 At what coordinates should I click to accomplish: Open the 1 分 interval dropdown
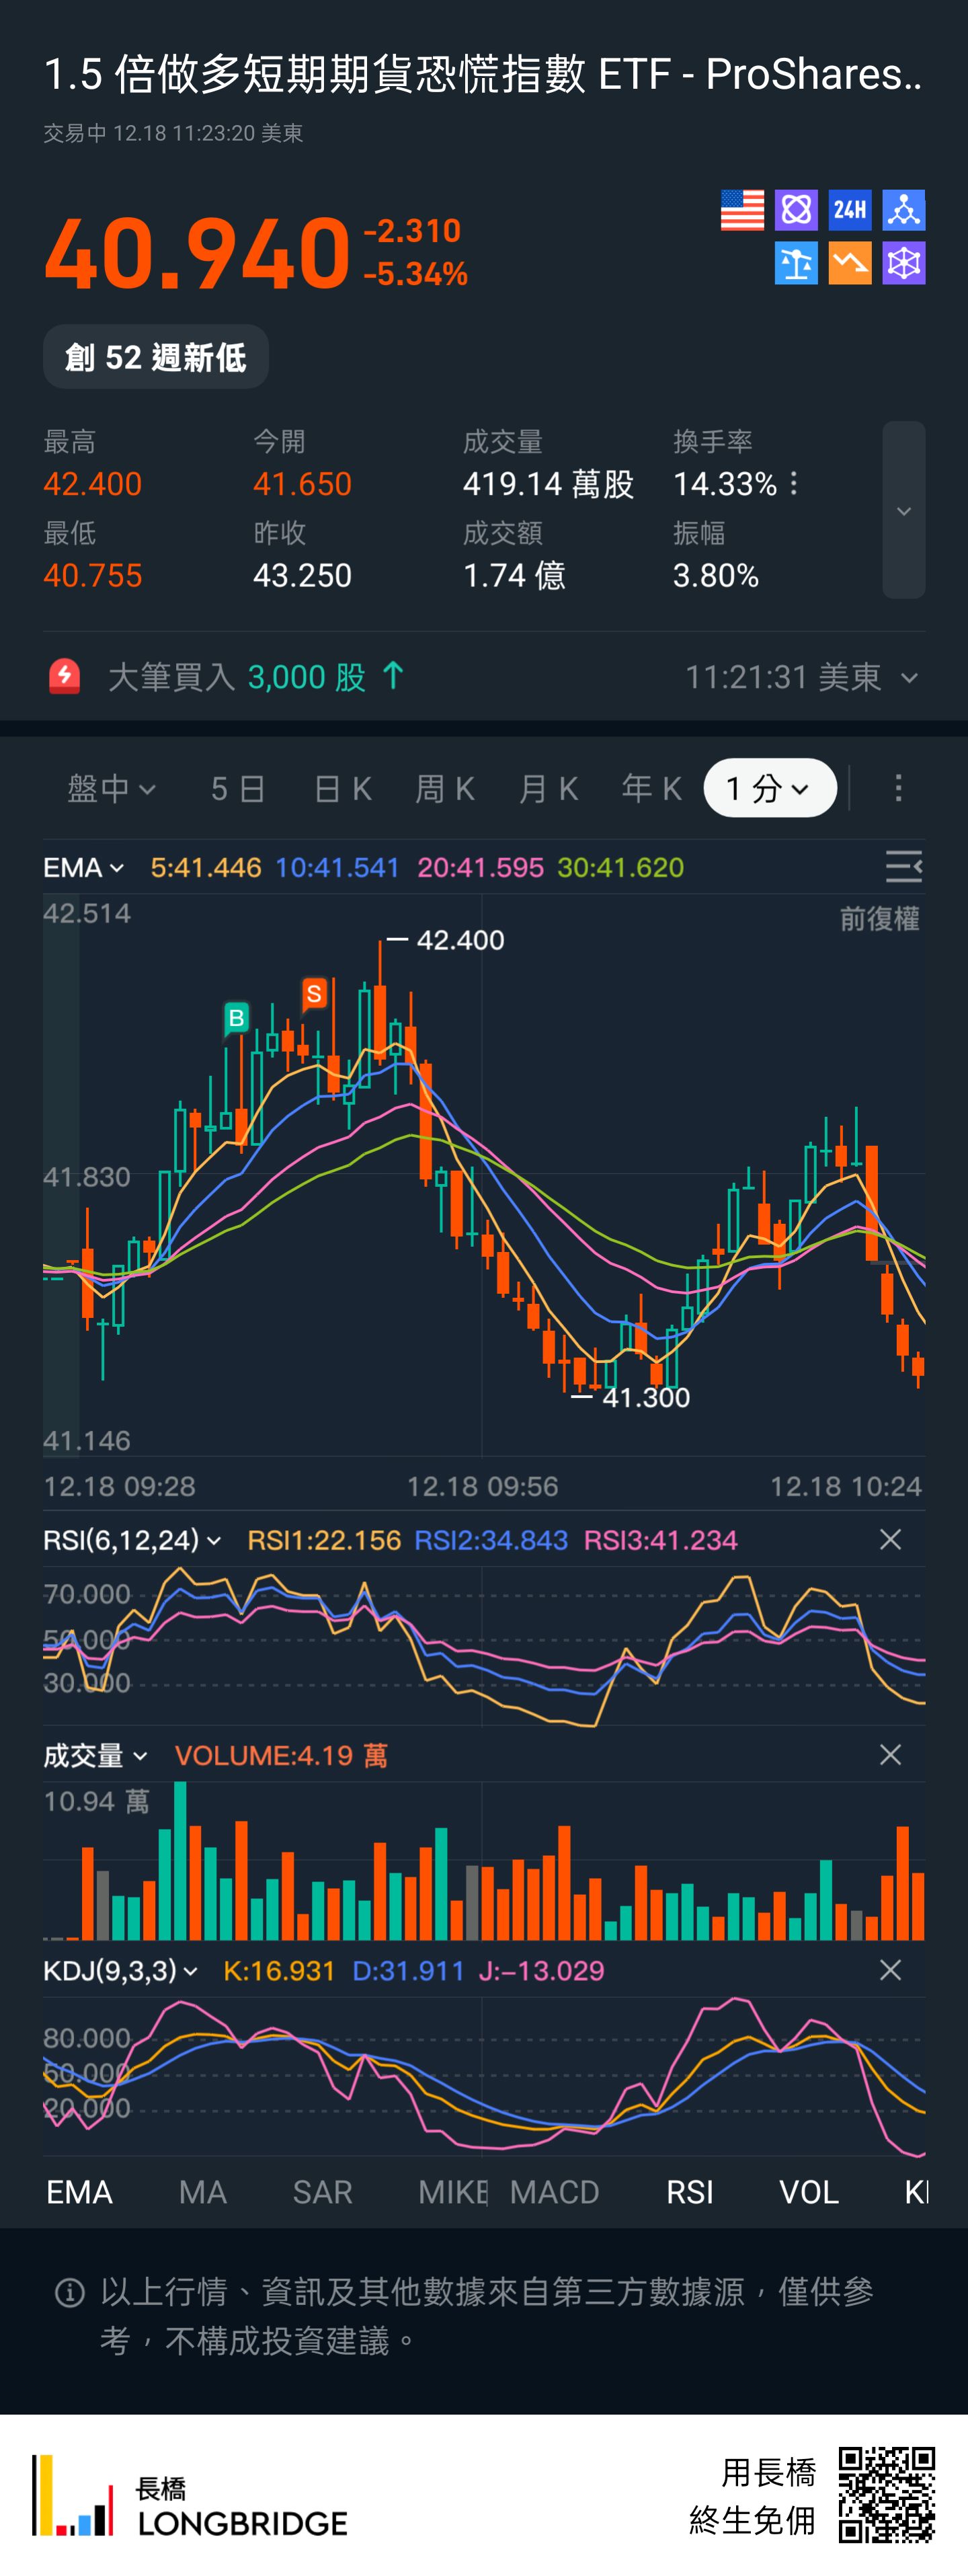[769, 788]
